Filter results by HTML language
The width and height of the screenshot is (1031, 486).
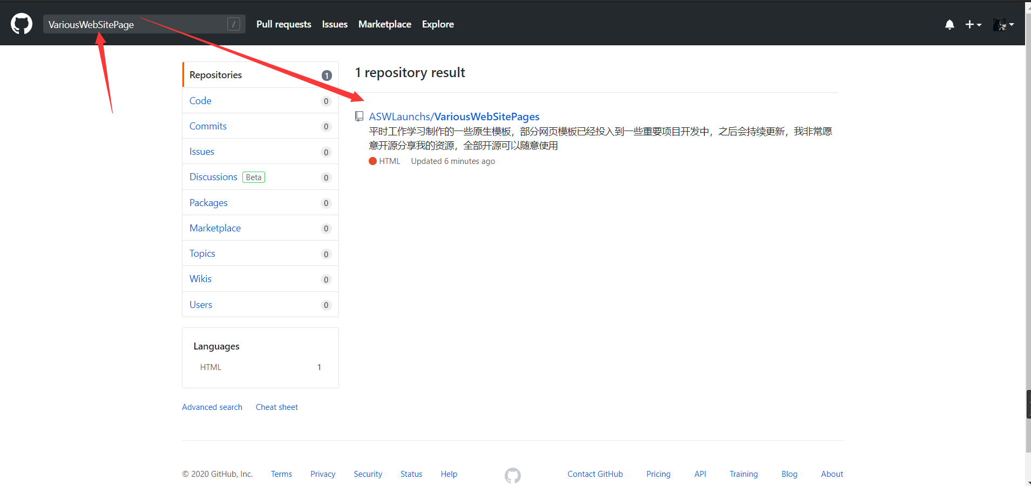pyautogui.click(x=261, y=367)
